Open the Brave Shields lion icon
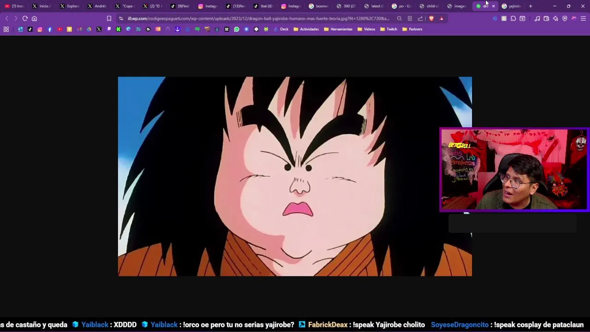Screen dimensions: 590x332 pos(431,18)
